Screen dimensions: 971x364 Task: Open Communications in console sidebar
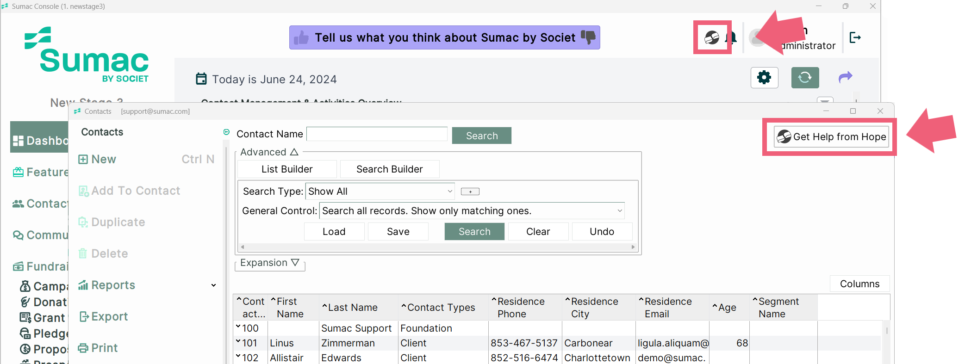point(41,235)
